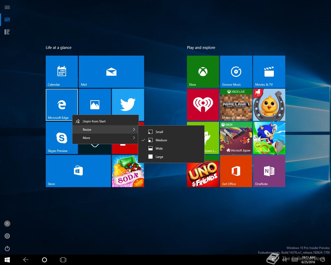
Task: Open the network tray icon
Action: click(x=274, y=260)
